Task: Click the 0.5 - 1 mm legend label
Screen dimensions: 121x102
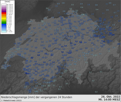Action: click(x=9, y=30)
